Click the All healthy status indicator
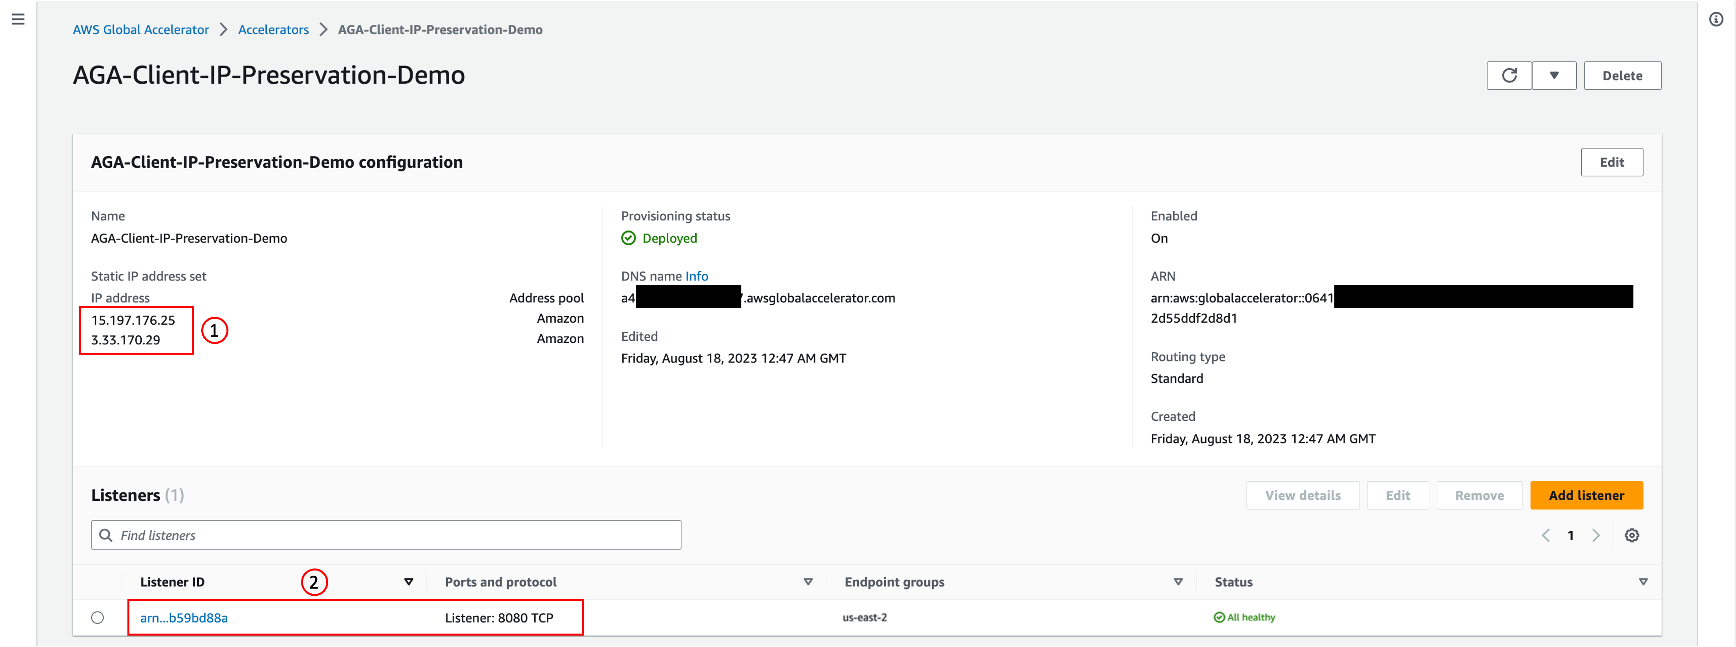This screenshot has height=647, width=1736. 1244,617
